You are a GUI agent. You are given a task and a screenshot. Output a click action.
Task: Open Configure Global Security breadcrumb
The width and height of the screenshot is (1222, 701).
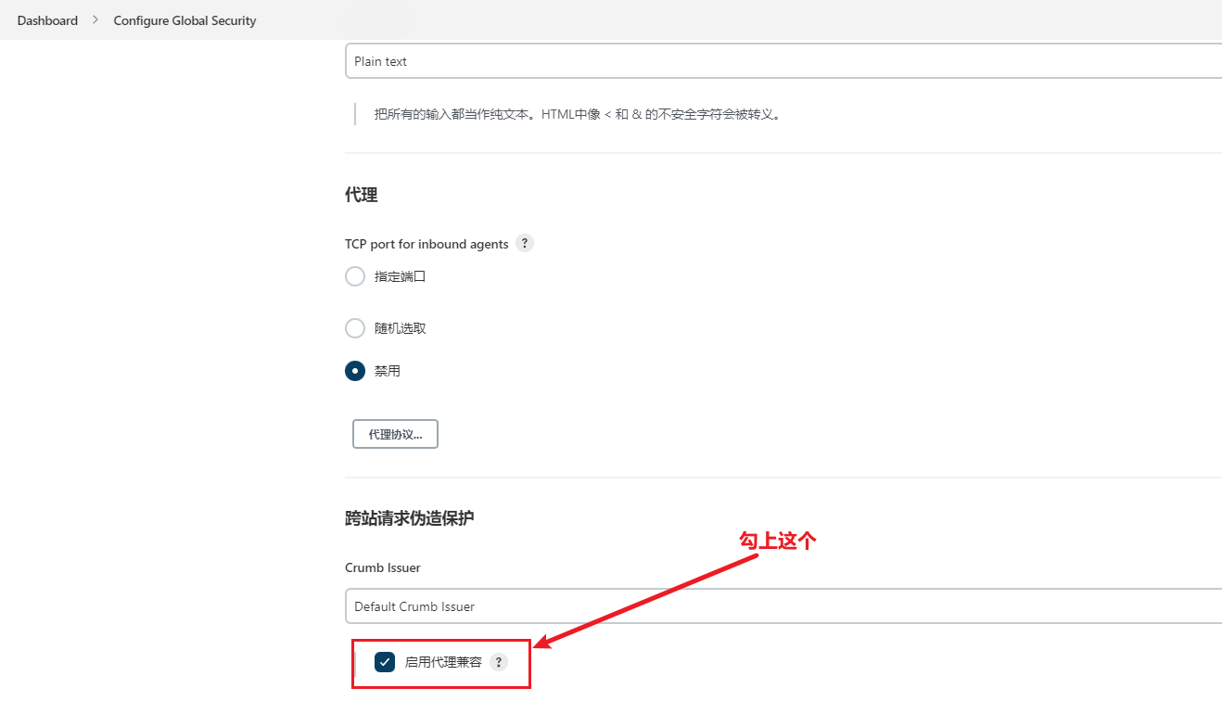click(185, 20)
